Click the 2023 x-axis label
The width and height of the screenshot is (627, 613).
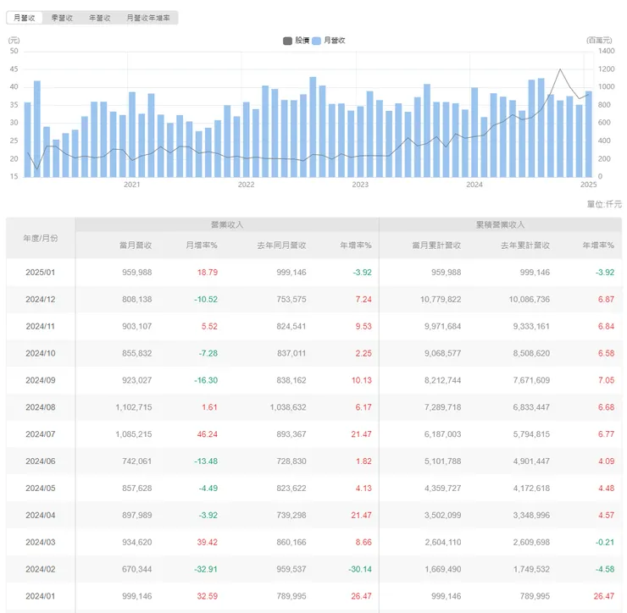pyautogui.click(x=360, y=185)
